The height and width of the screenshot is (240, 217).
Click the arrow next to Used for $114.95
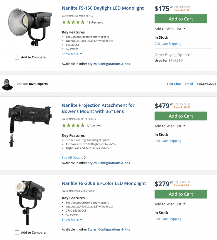(x=182, y=61)
